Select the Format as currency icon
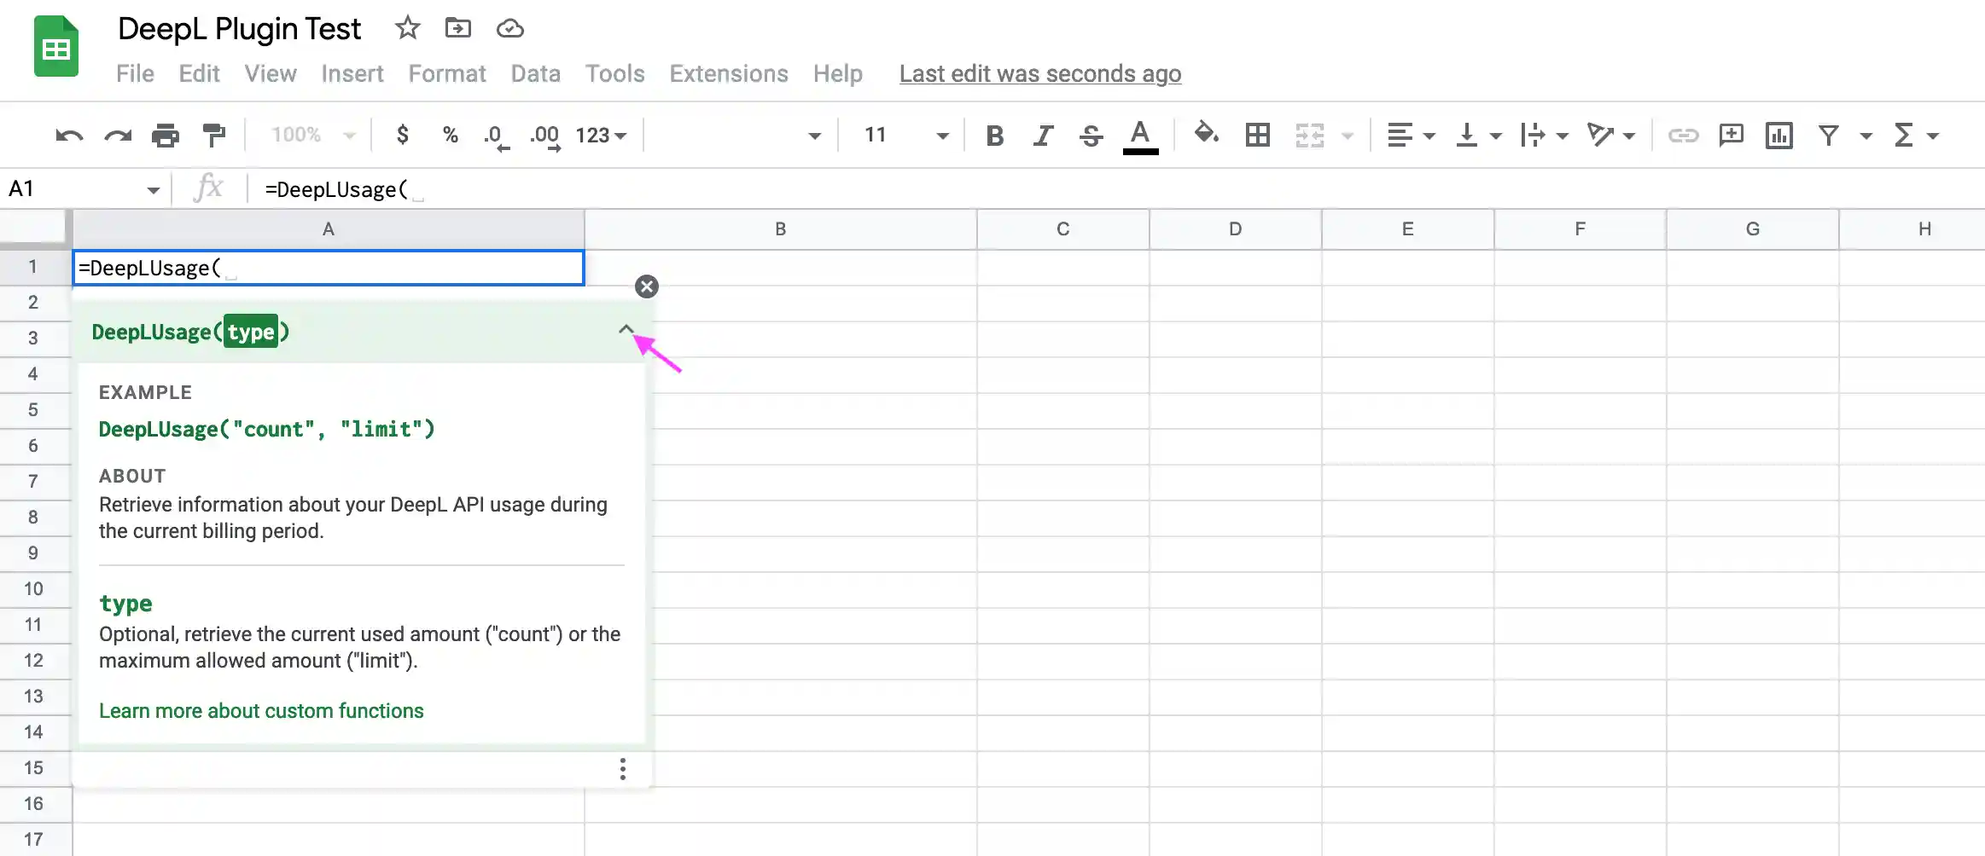1985x856 pixels. click(x=402, y=135)
